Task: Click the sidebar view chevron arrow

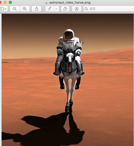Action: 6,9
